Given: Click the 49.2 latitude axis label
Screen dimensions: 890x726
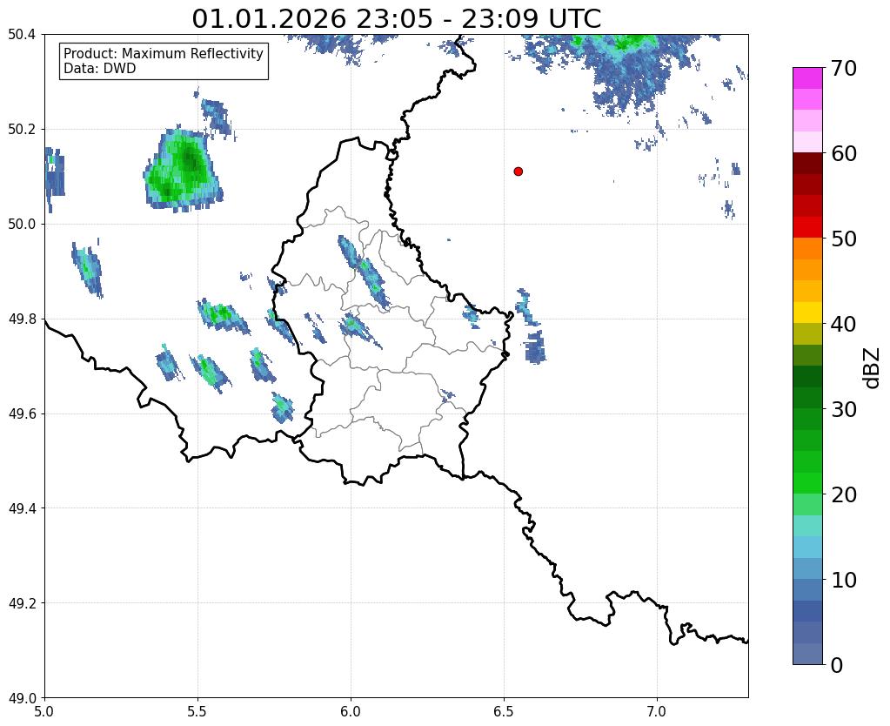Looking at the screenshot, I should 22,603.
